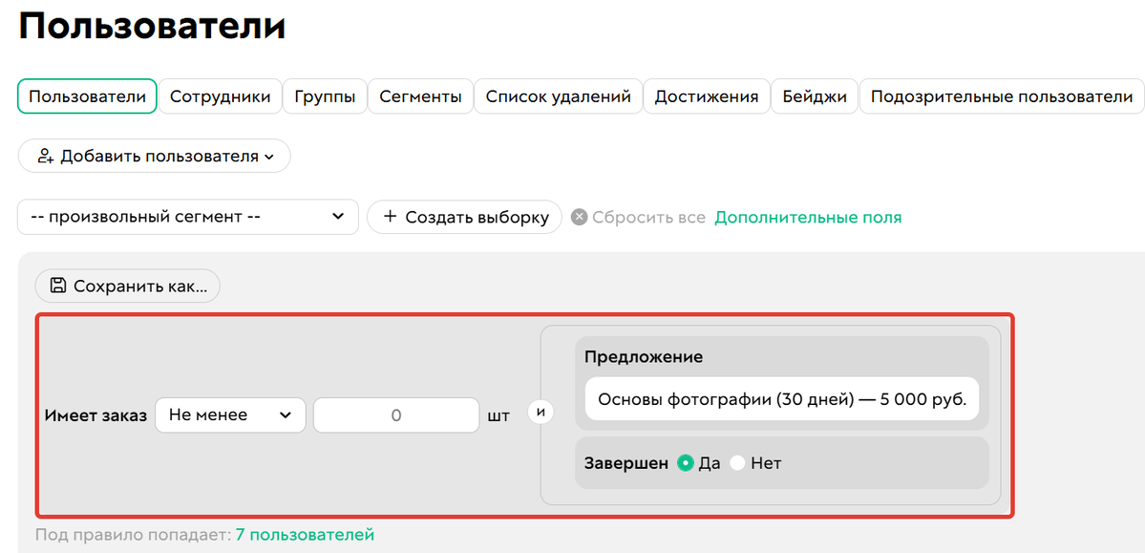Click the X icon next to Сбросить все
1145x553 pixels.
579,217
